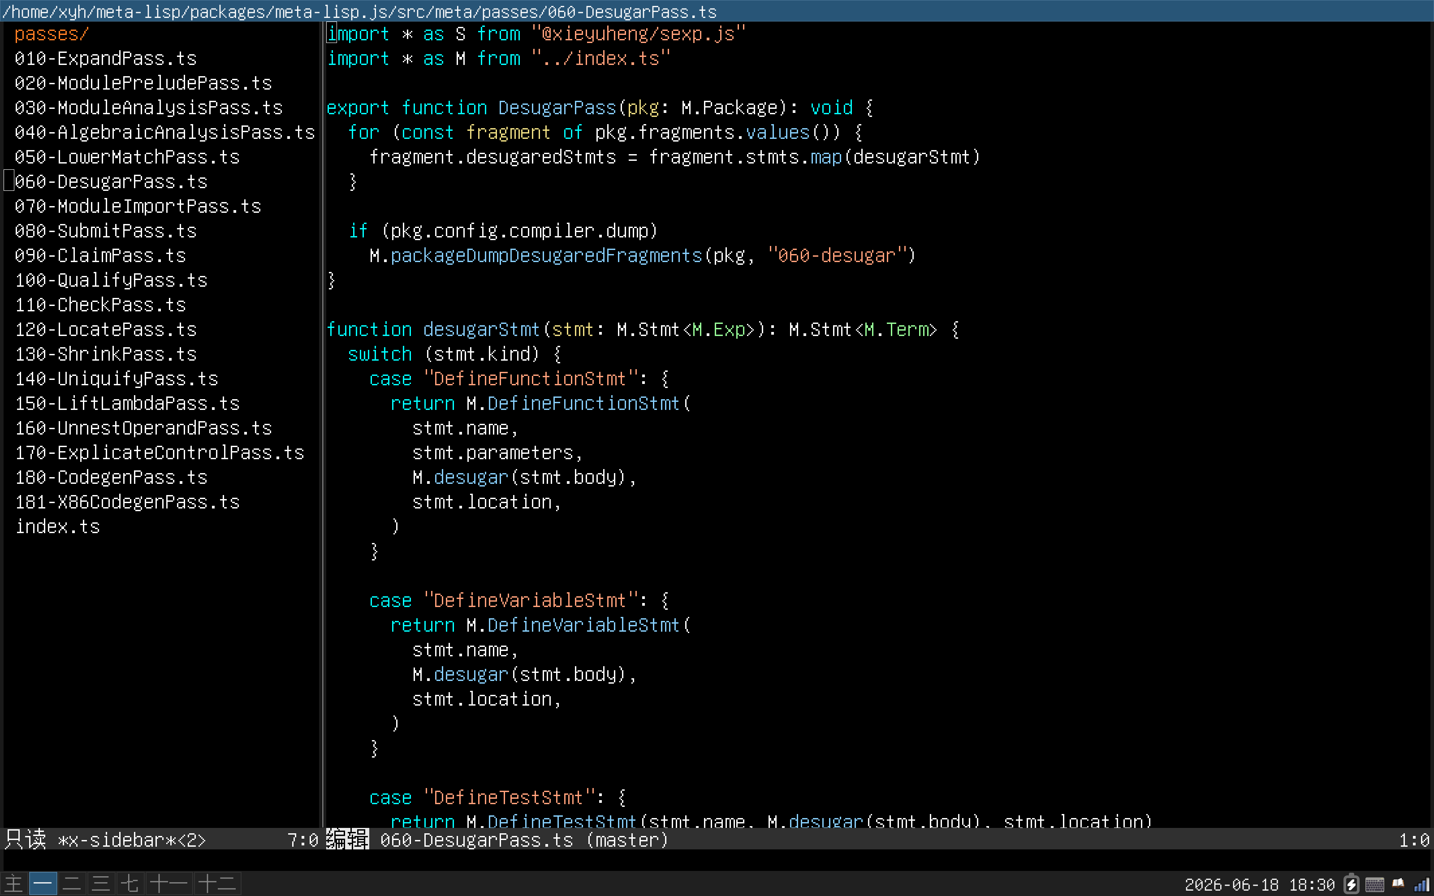Click stmt.parameters in the code

pos(493,453)
